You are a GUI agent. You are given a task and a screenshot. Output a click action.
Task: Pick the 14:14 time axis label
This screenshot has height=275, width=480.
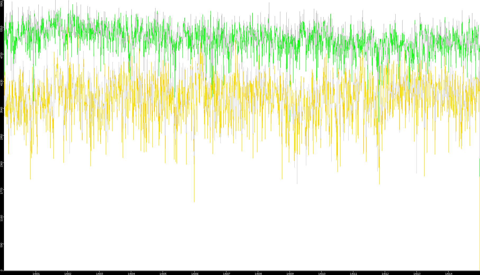pos(449,274)
